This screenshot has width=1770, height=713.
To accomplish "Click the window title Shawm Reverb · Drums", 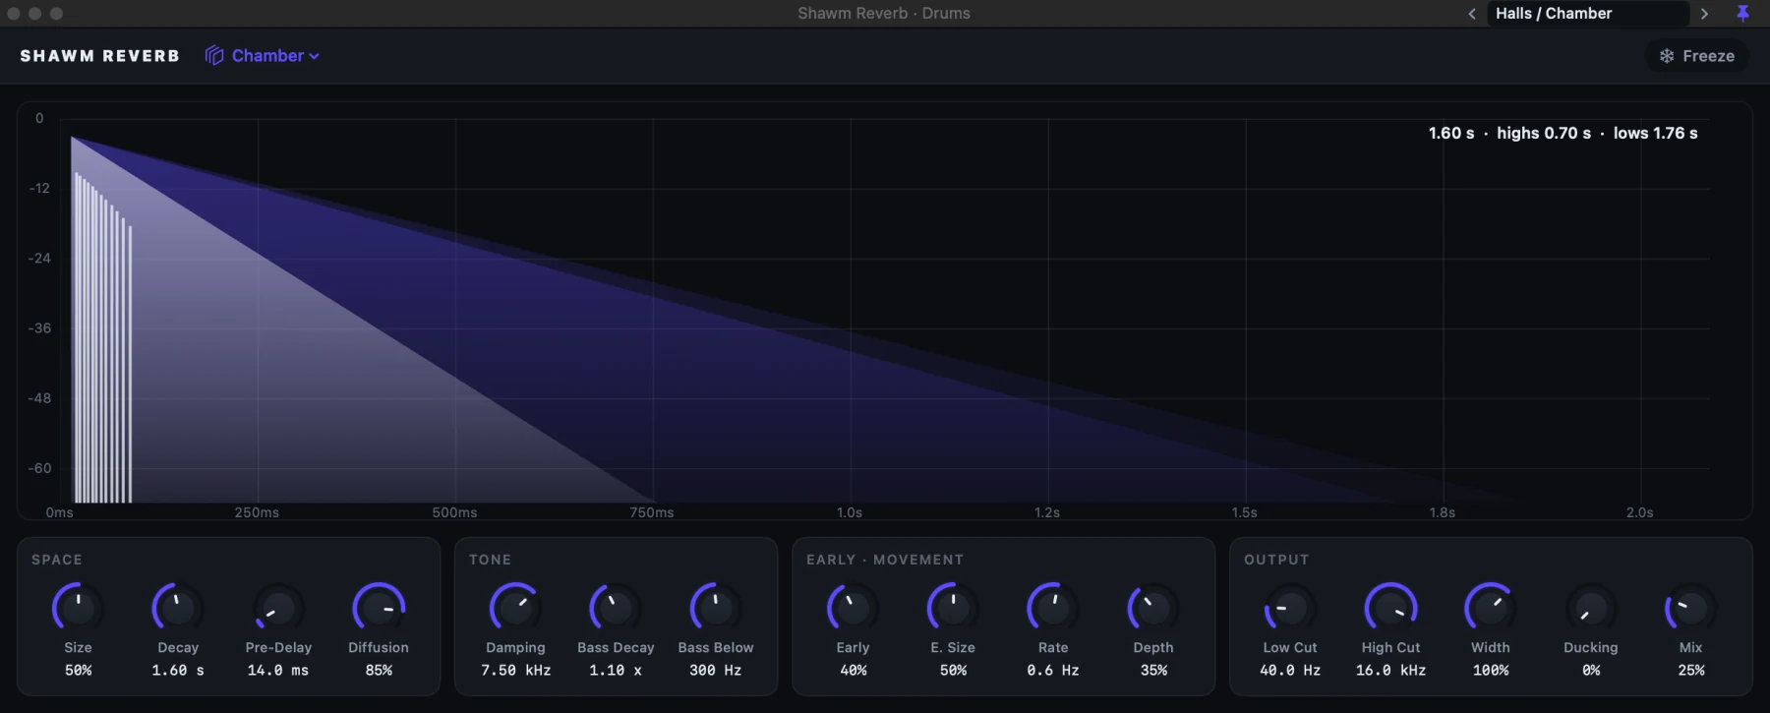I will pyautogui.click(x=884, y=14).
